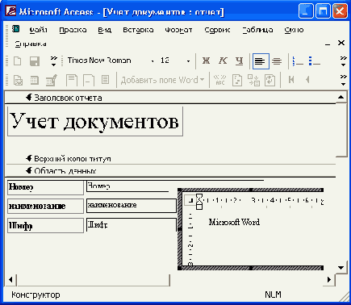
Task: Toggle italic formatting (К)
Action: point(223,61)
